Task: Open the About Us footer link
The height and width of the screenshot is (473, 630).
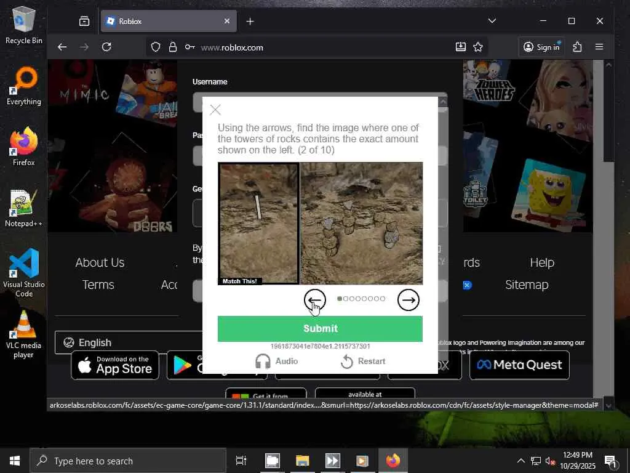Action: tap(100, 262)
